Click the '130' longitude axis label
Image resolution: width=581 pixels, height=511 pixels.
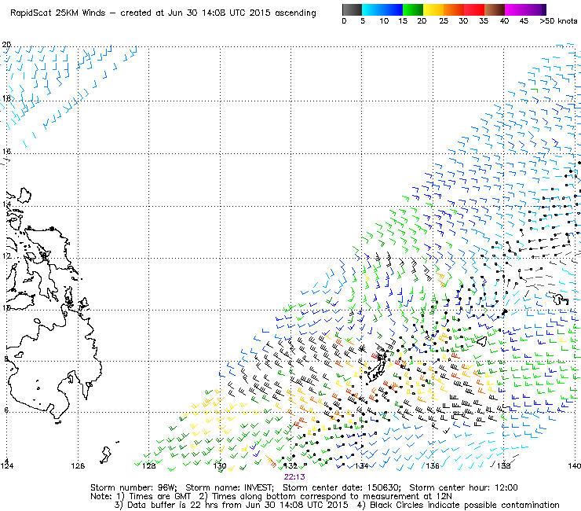pyautogui.click(x=220, y=465)
